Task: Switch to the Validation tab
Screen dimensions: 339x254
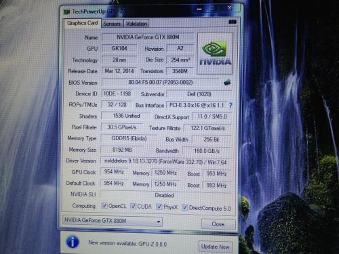Action: tap(136, 24)
